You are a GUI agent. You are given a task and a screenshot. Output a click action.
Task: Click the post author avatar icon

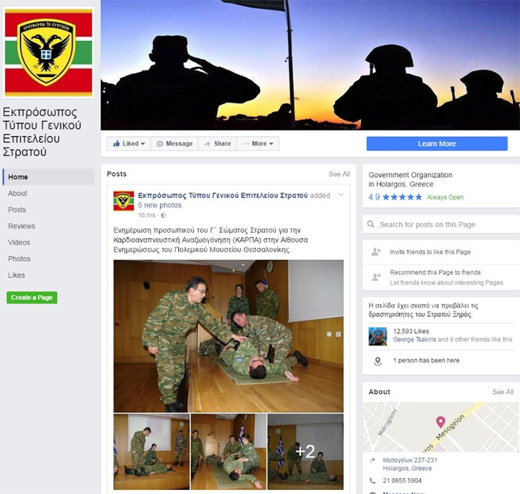(x=123, y=201)
